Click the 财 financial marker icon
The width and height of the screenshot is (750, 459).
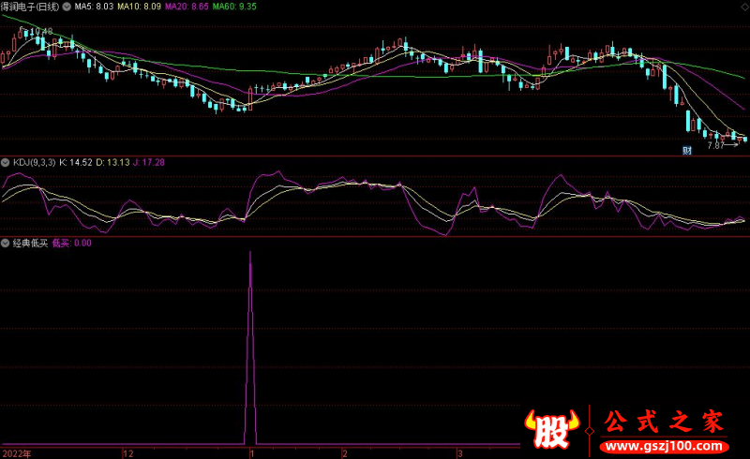pos(686,150)
